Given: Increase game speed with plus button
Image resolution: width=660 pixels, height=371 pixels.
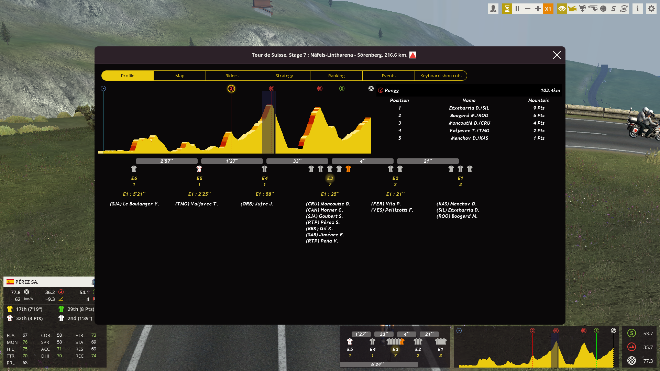Looking at the screenshot, I should (x=538, y=9).
